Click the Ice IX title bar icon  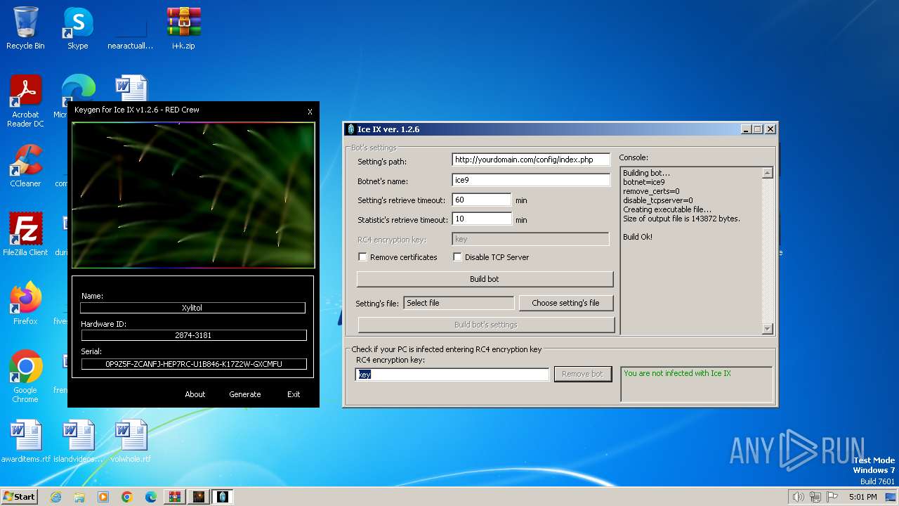coord(351,129)
